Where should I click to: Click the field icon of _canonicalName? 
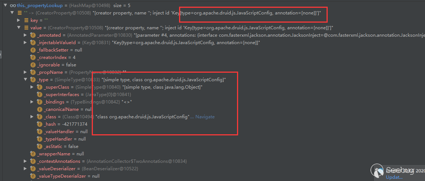tap(40, 109)
